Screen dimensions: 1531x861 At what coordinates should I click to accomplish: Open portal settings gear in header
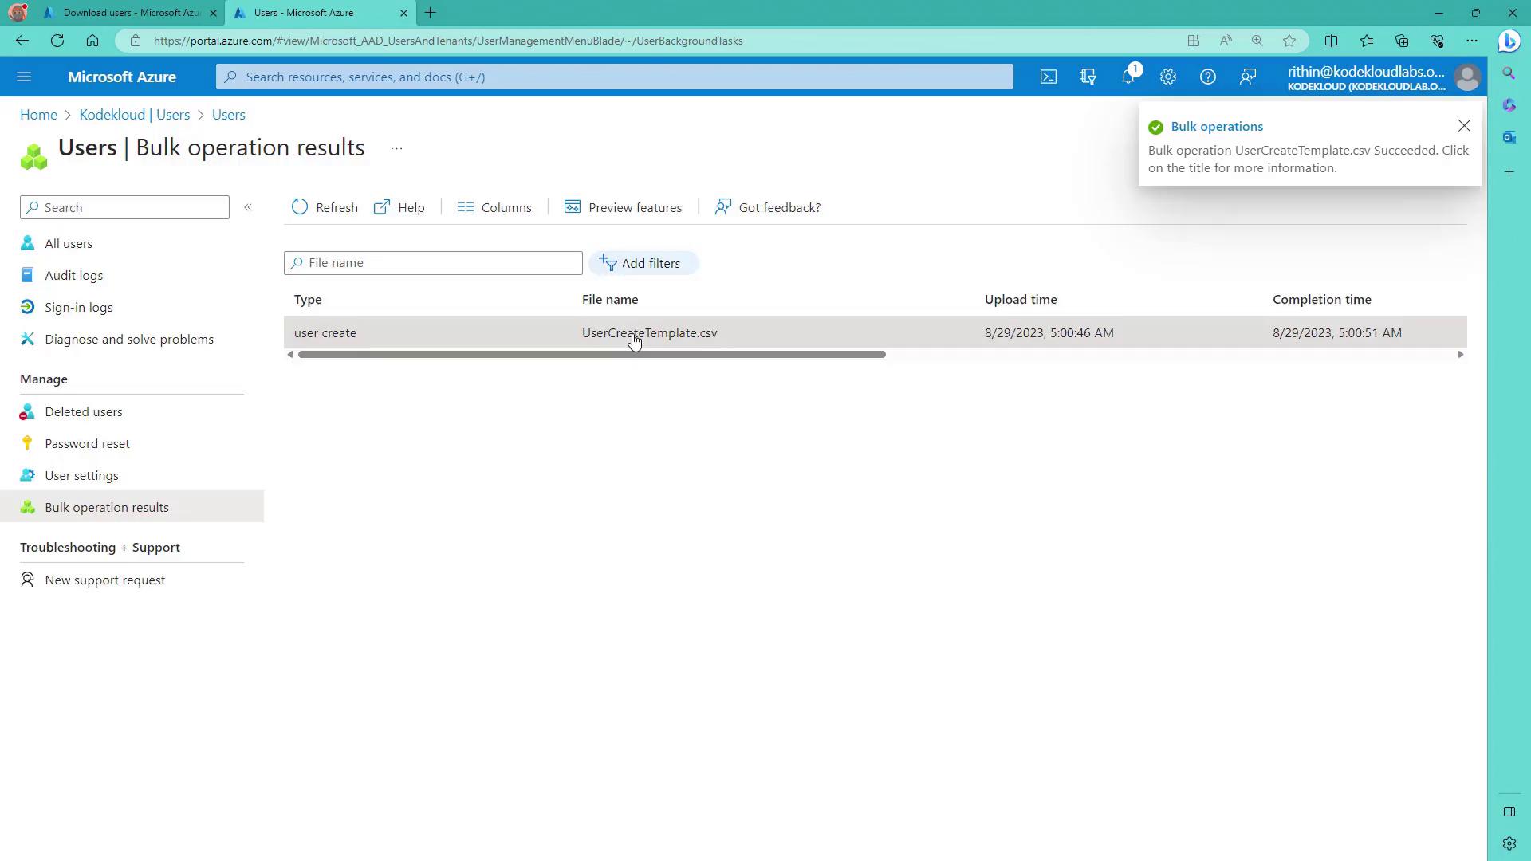1167,77
